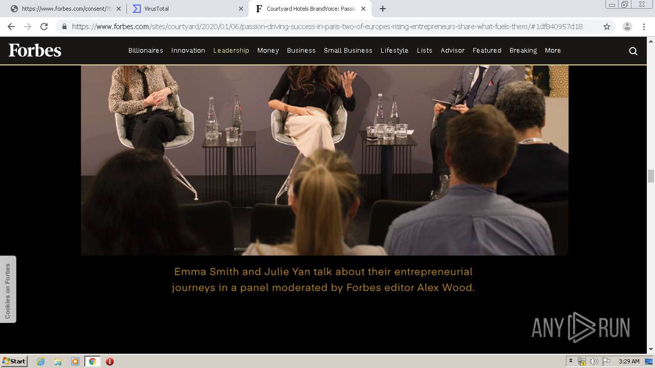Open the Featured menu
This screenshot has height=368, width=655.
tap(487, 51)
